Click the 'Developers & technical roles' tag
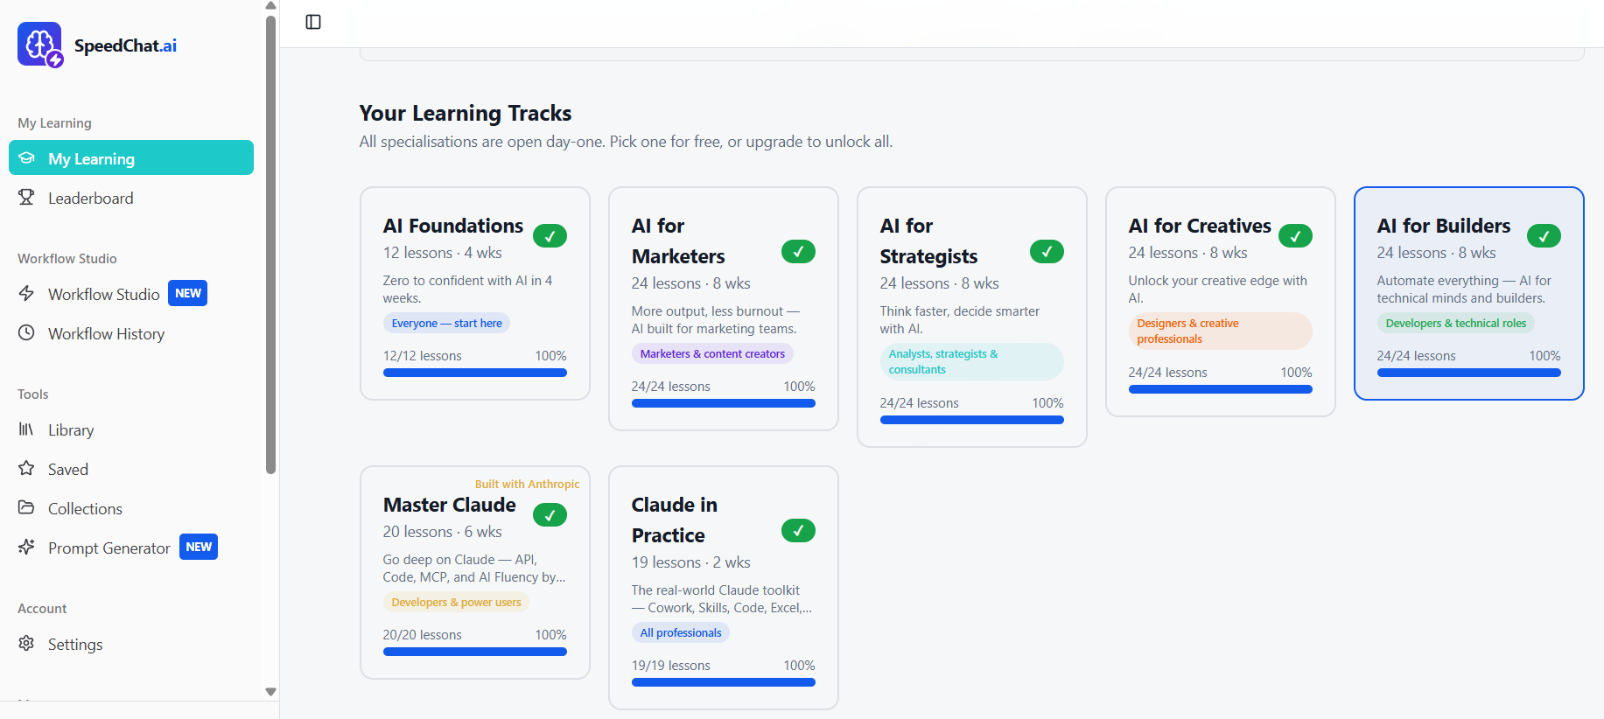The height and width of the screenshot is (719, 1604). pos(1456,323)
